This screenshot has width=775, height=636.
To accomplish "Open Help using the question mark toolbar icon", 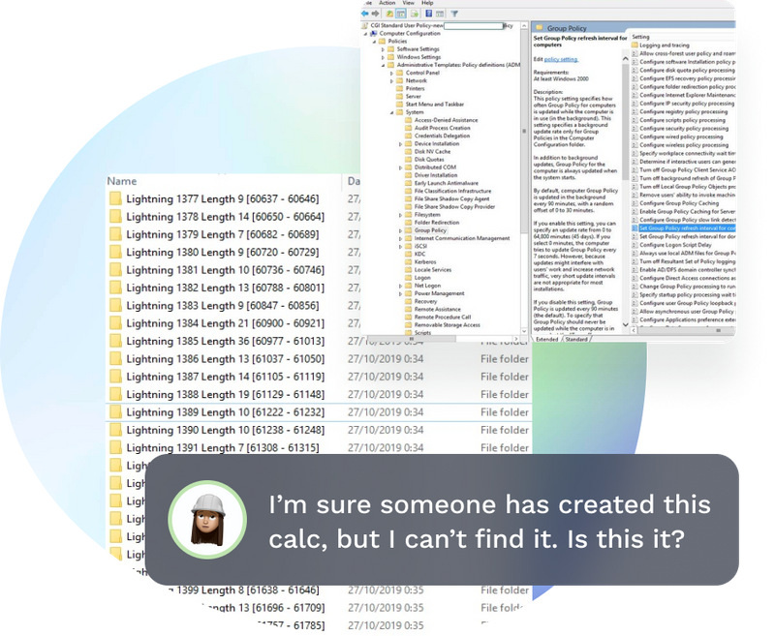I will coord(428,13).
